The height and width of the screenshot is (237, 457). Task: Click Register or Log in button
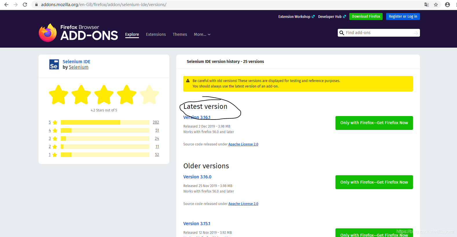pos(403,16)
